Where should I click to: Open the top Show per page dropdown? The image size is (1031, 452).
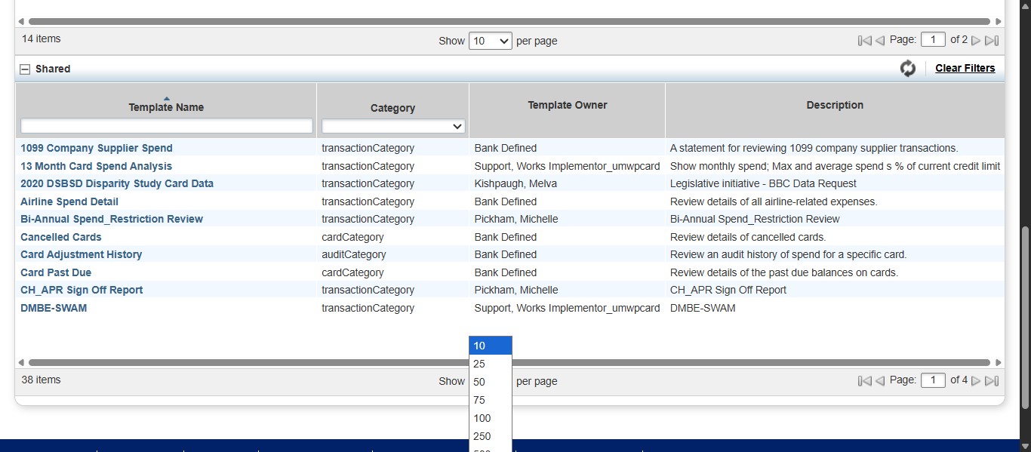click(490, 41)
